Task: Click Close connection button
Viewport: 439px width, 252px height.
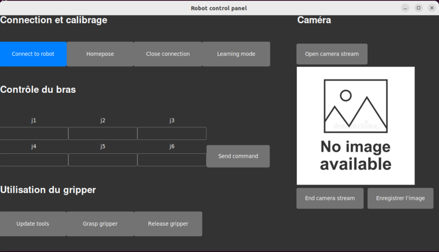Action: [x=168, y=54]
